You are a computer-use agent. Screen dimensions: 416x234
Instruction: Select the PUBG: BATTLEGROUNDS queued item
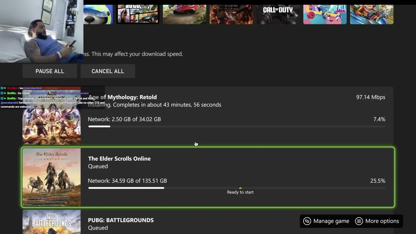tap(208, 222)
